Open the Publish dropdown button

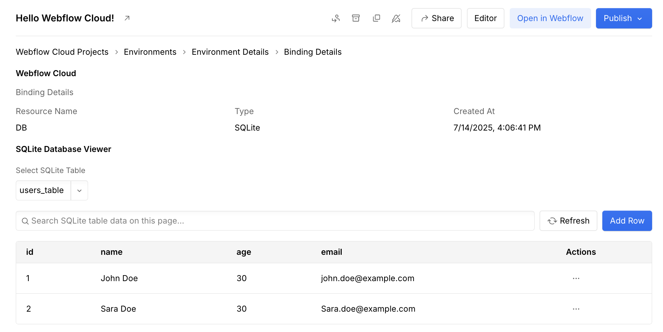coord(624,18)
